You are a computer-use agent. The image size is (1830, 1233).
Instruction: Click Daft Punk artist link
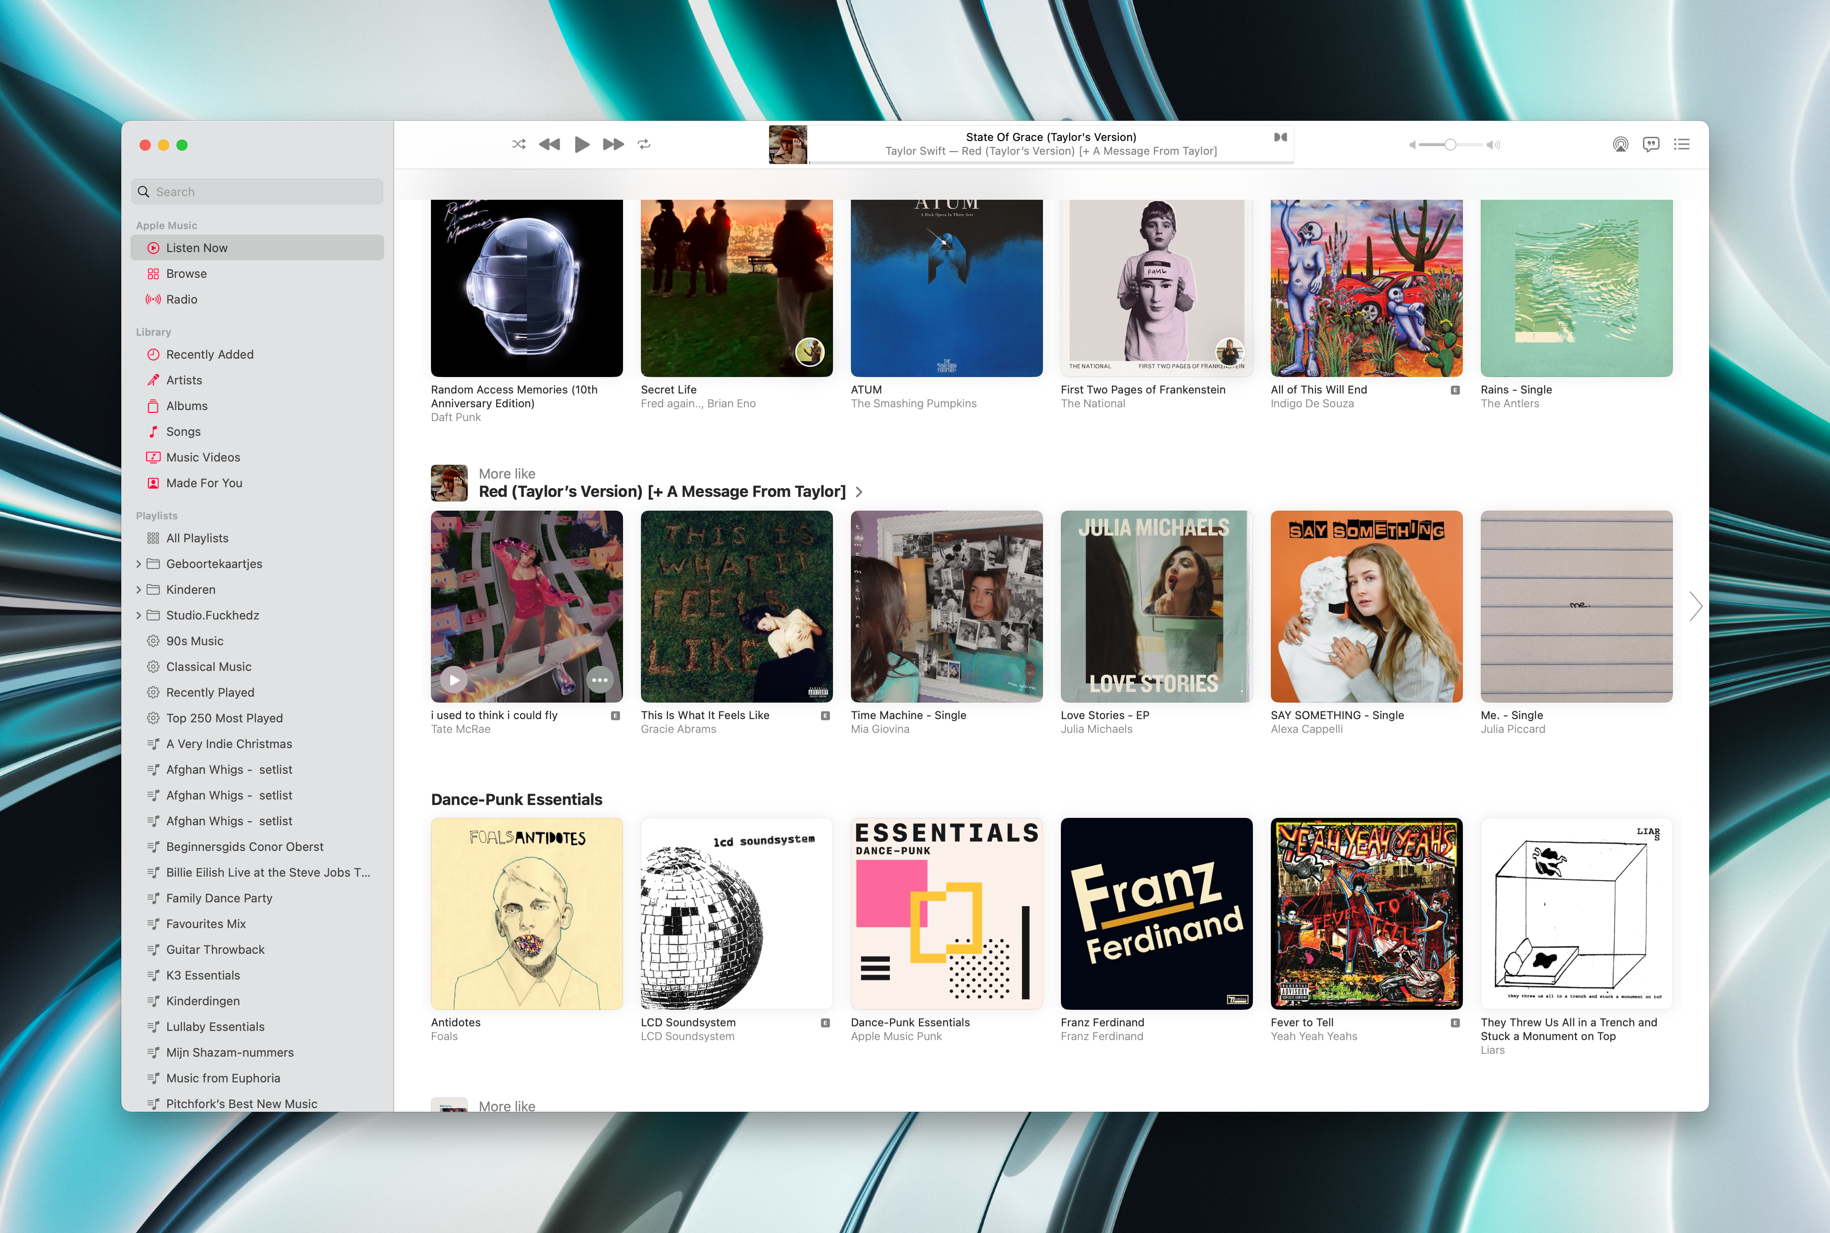[x=455, y=417]
